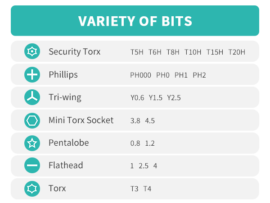
Task: Click the Mini Torx Socket hexagon icon
Action: tap(32, 120)
